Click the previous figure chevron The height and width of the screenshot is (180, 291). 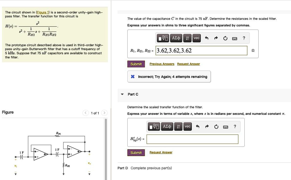point(85,113)
